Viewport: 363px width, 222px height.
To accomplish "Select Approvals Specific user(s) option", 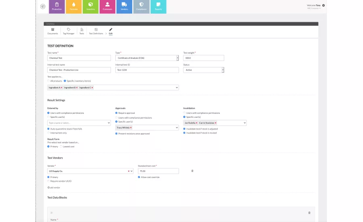I will (117, 121).
